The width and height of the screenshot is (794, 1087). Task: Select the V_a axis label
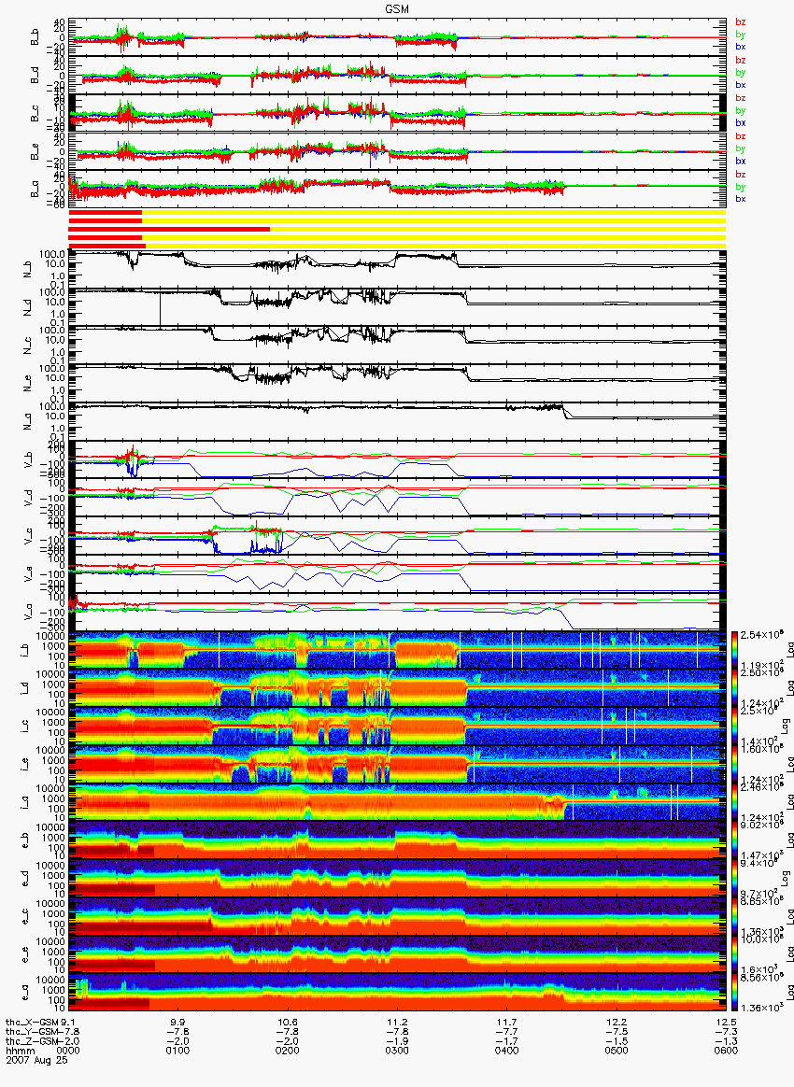click(x=29, y=612)
